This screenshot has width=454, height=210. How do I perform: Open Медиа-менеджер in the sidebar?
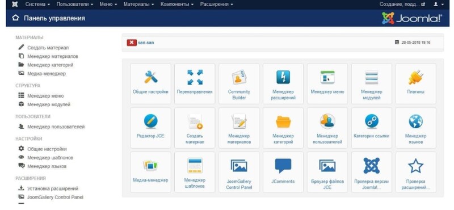coord(42,74)
